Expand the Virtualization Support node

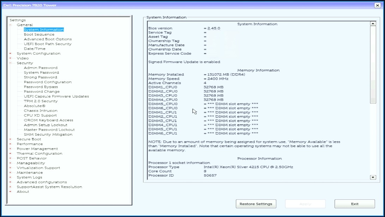coord(10,168)
